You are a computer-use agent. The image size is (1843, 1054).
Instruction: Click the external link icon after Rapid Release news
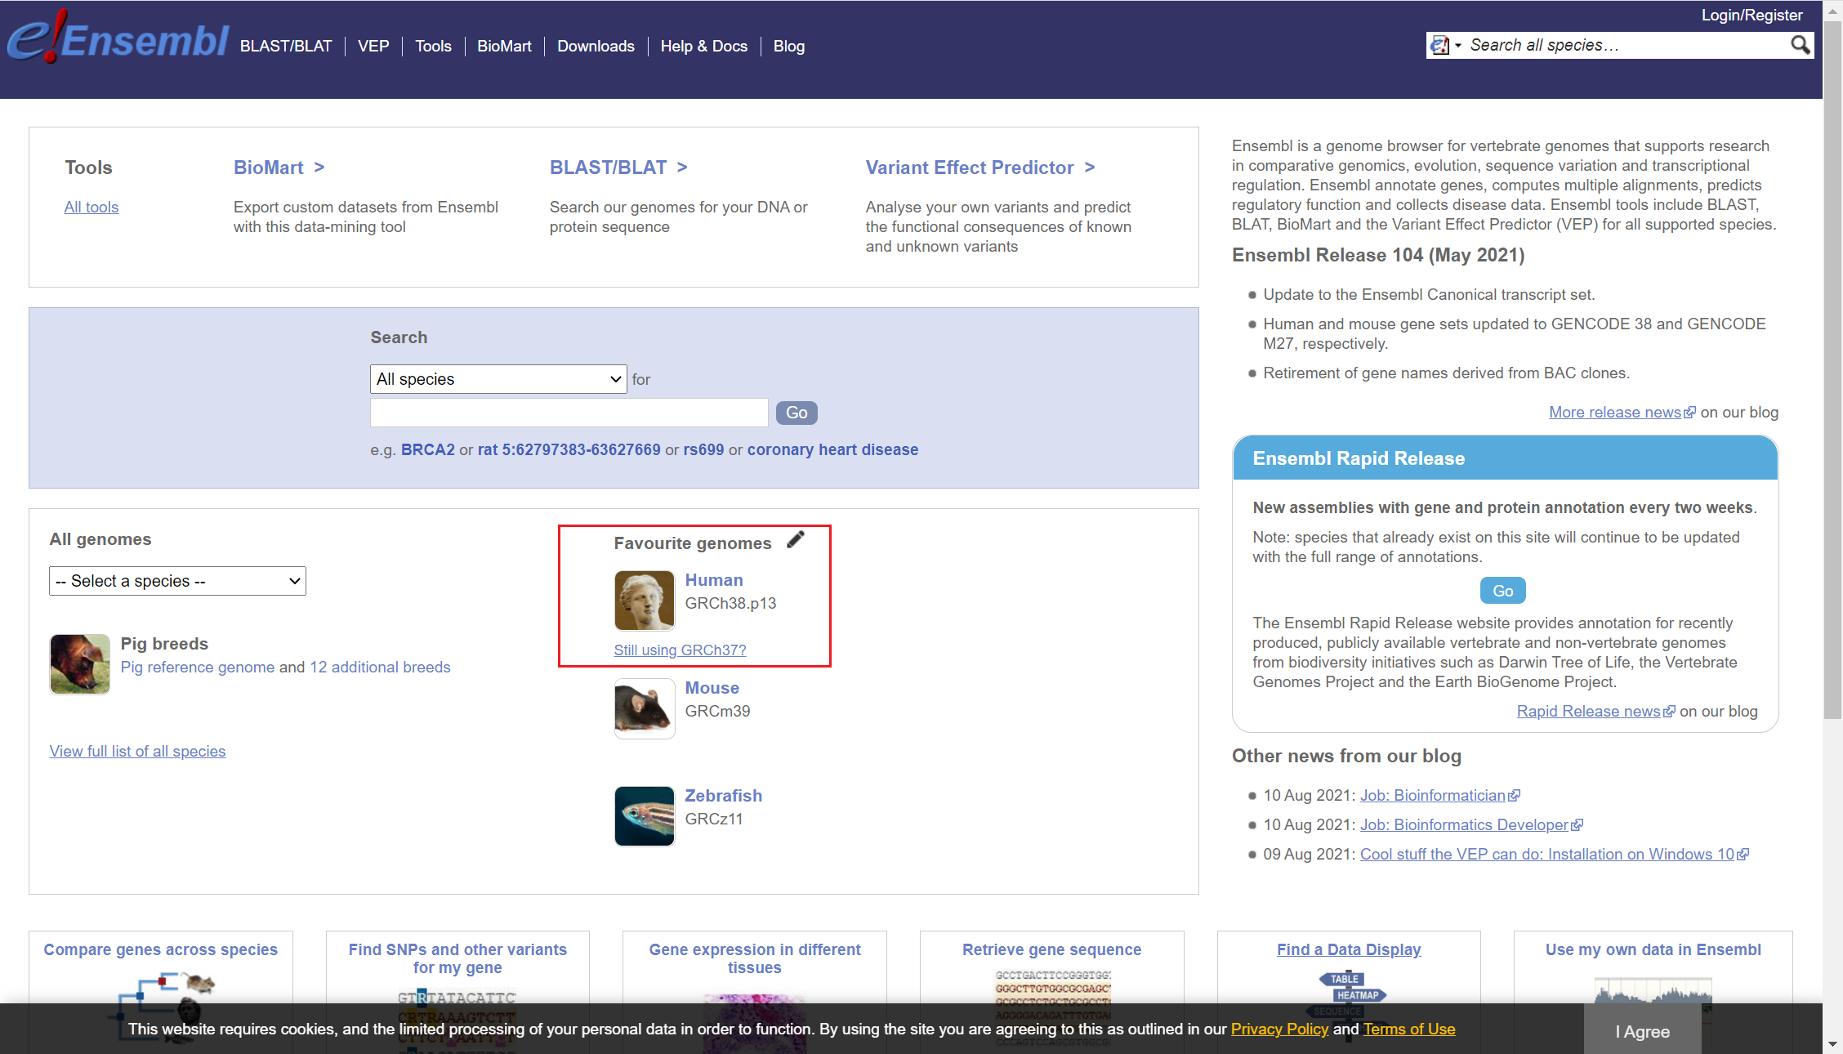(1669, 712)
